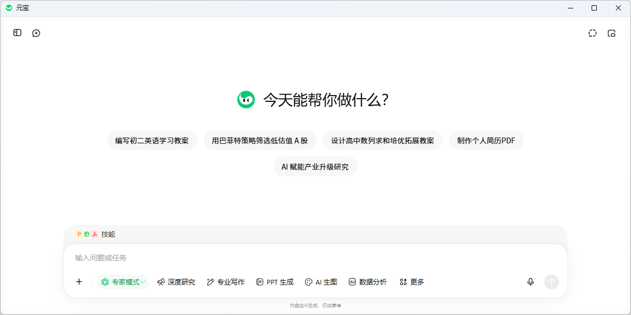Click suggestion 设计高中数列求和培优拓展教案
This screenshot has width=631, height=315.
(x=383, y=141)
